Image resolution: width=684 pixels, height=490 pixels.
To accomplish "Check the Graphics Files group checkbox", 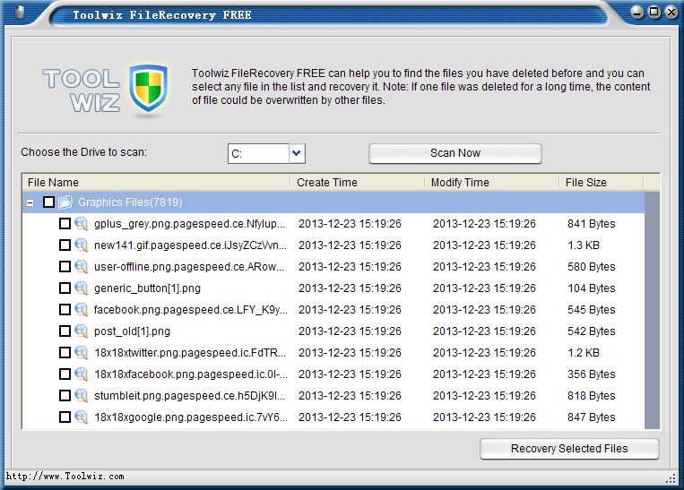I will click(48, 202).
